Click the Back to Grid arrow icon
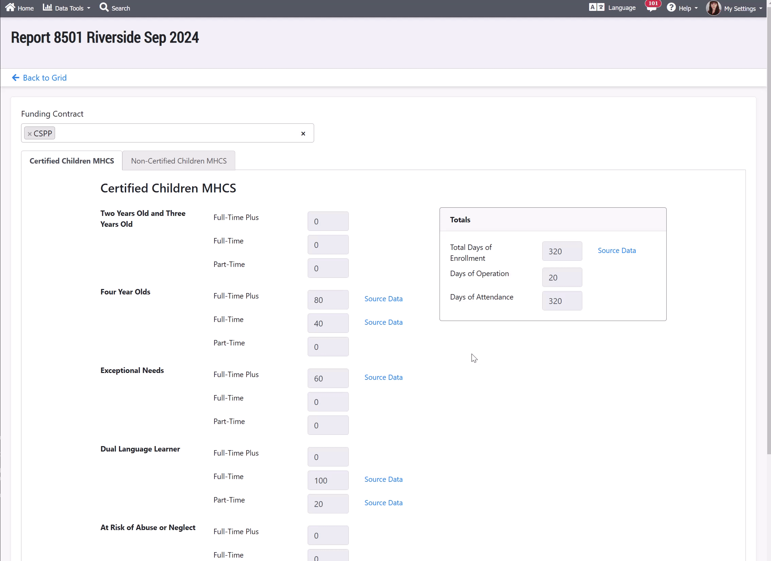The height and width of the screenshot is (561, 771). [x=16, y=78]
